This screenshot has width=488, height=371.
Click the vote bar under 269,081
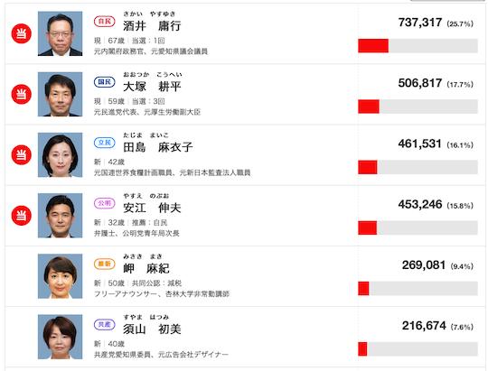click(x=418, y=288)
